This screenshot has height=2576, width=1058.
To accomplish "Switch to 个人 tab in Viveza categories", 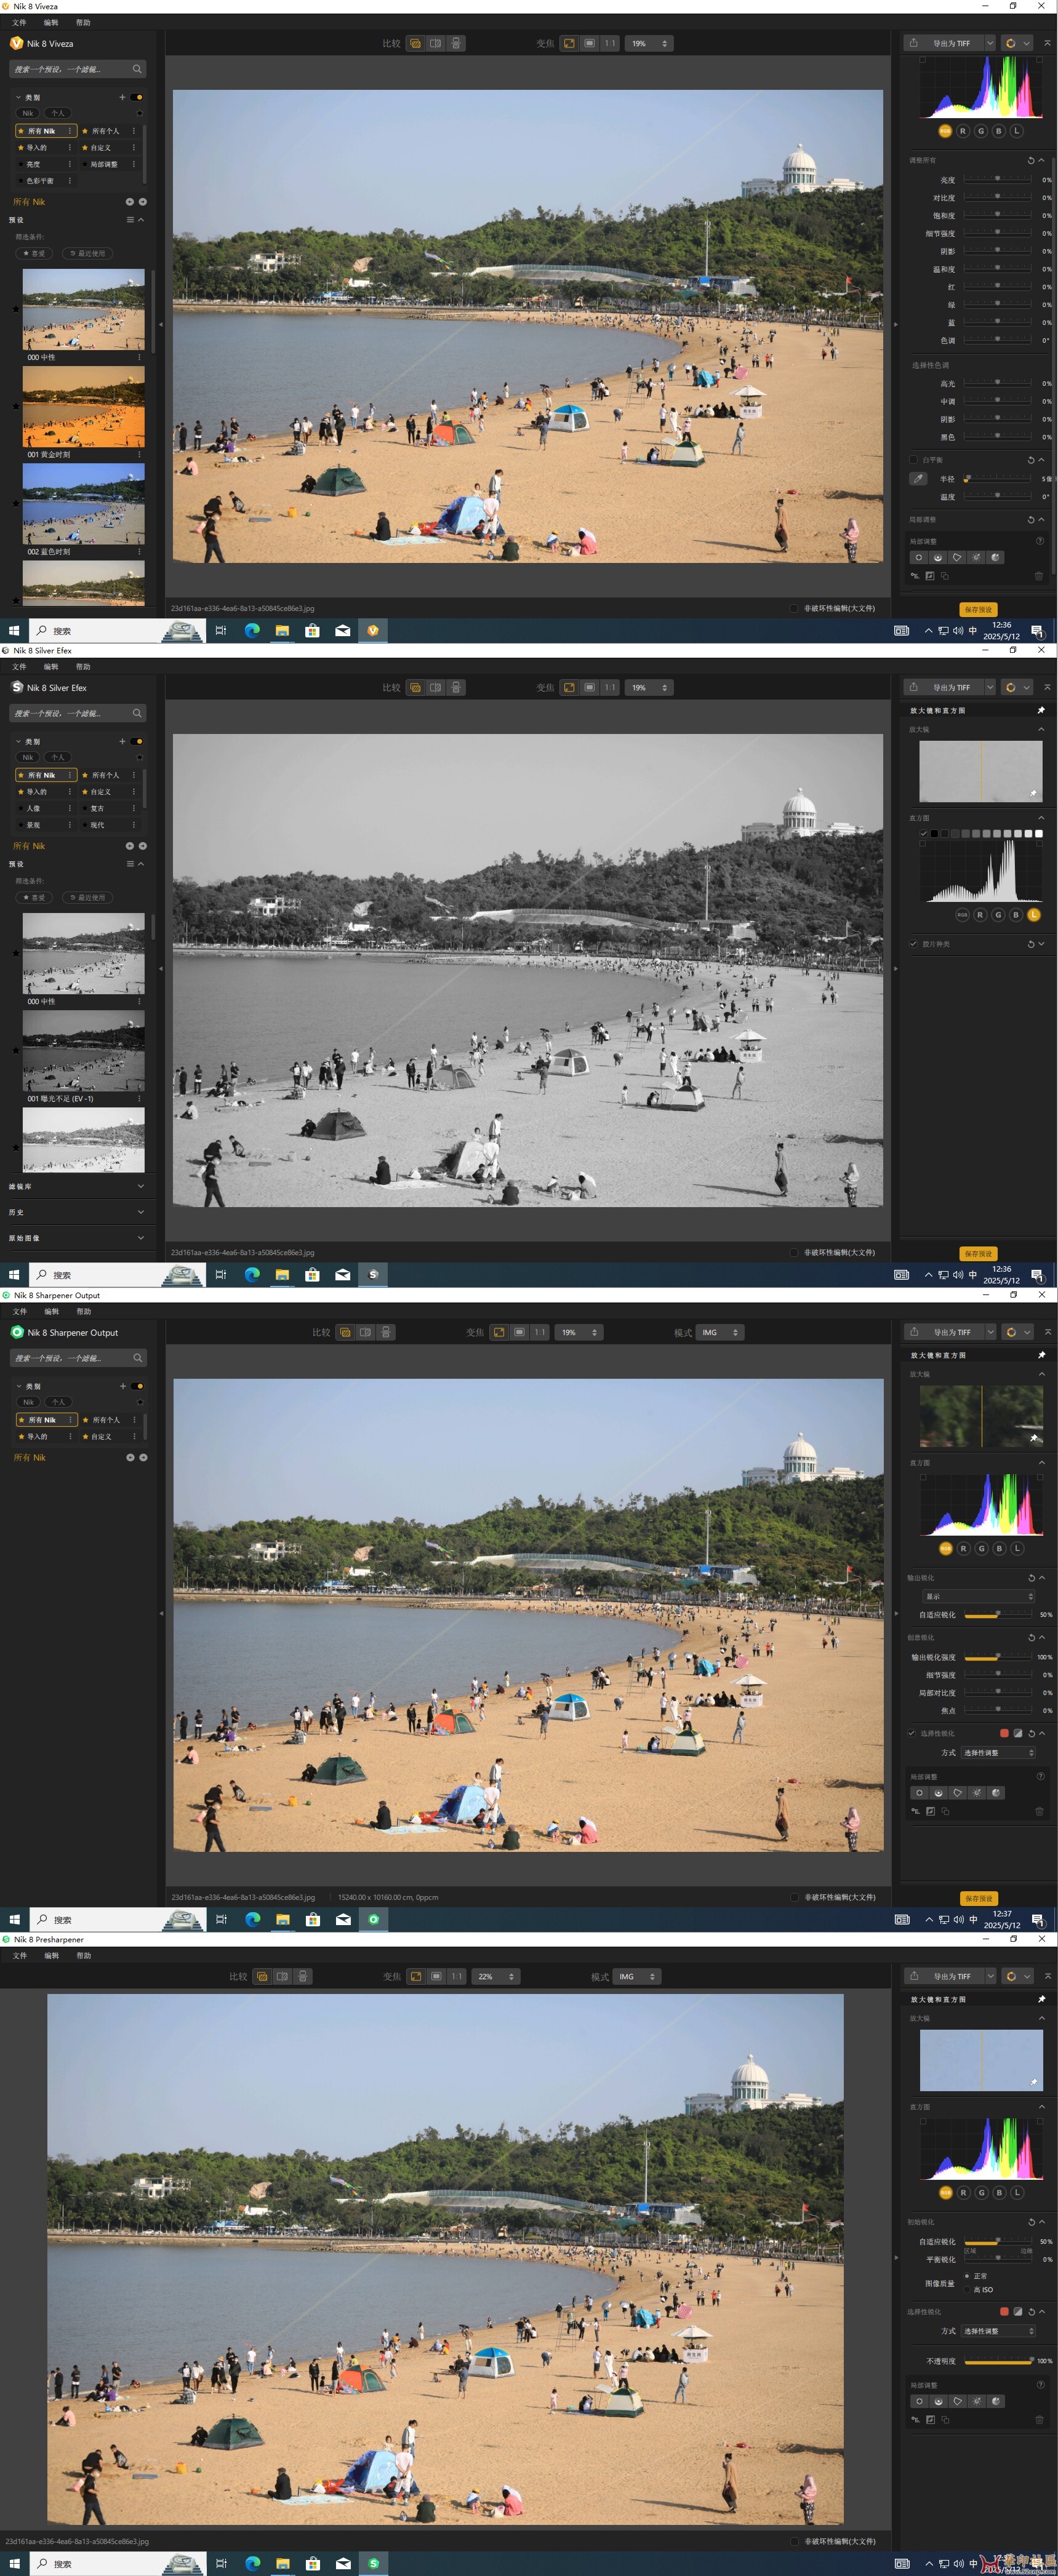I will 58,113.
